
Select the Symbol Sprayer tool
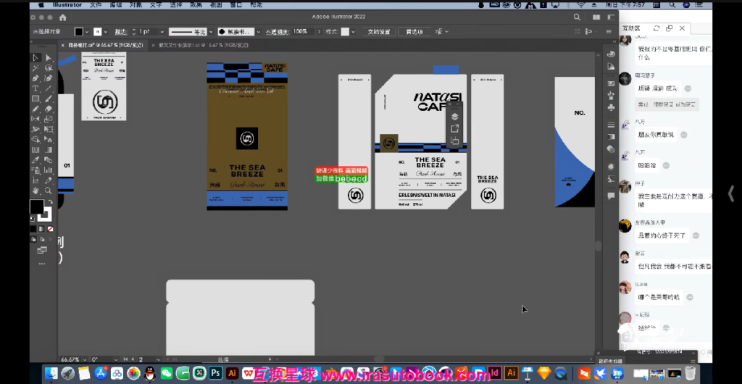point(36,170)
